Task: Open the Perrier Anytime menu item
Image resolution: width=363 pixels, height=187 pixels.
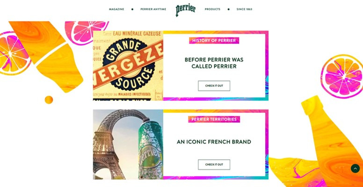Action: pyautogui.click(x=153, y=9)
